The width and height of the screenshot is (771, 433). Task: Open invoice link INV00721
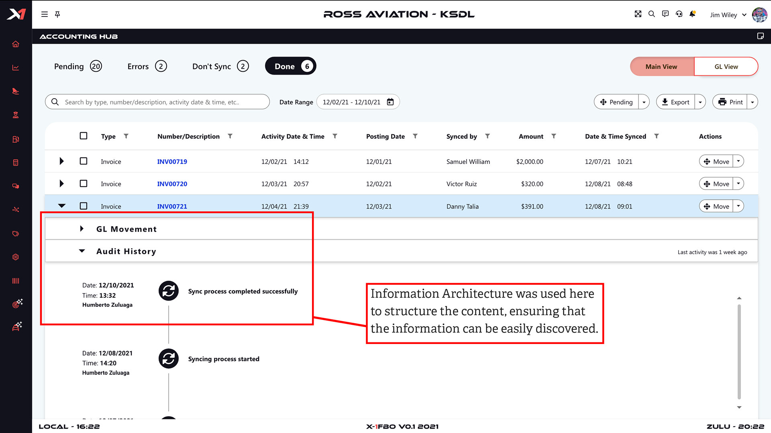172,206
